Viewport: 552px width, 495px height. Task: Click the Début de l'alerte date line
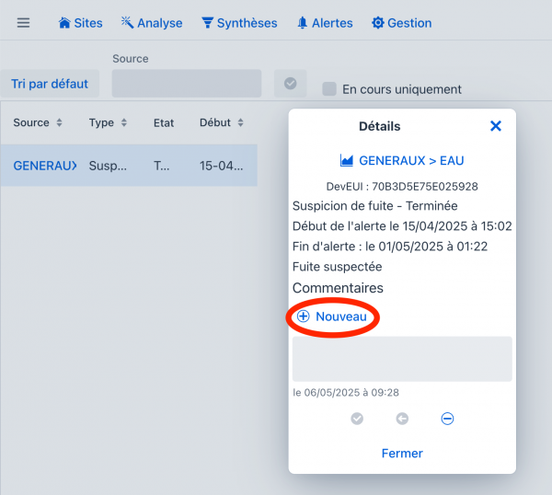402,226
